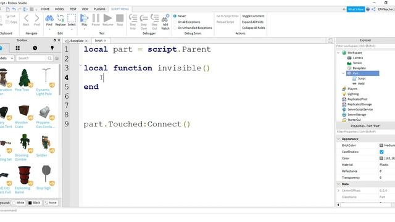Collapse the Workspace tree node
Image resolution: width=395 pixels, height=222 pixels.
pyautogui.click(x=338, y=52)
